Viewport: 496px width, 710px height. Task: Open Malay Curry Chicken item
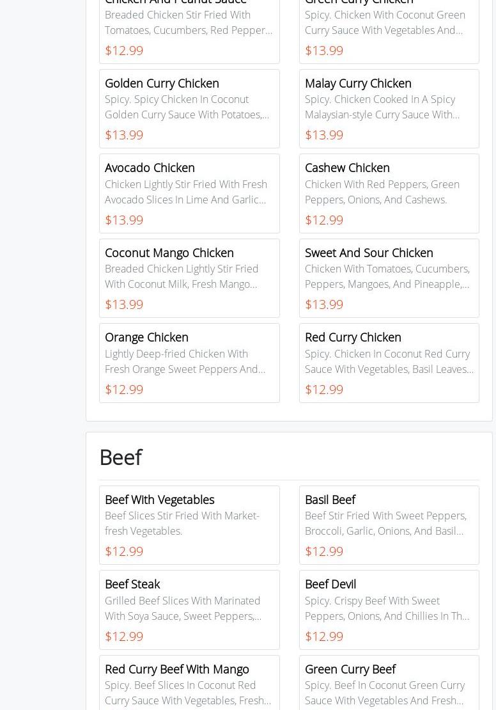(x=358, y=83)
